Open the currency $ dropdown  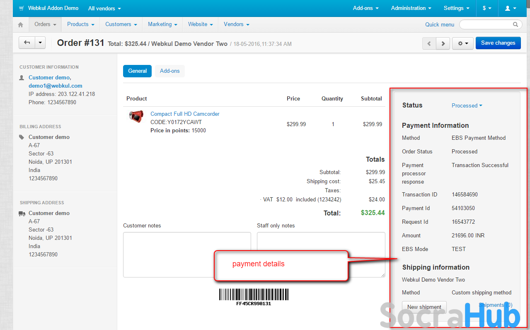(487, 8)
